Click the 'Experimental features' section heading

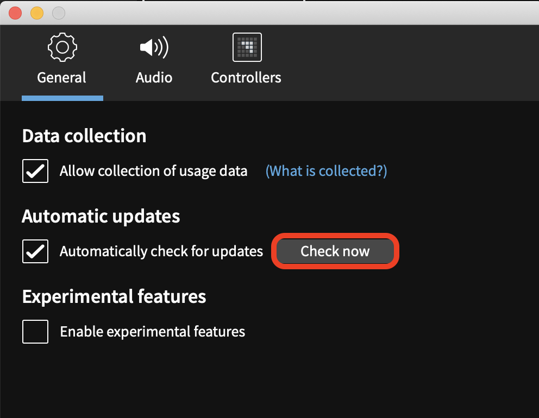(x=114, y=296)
